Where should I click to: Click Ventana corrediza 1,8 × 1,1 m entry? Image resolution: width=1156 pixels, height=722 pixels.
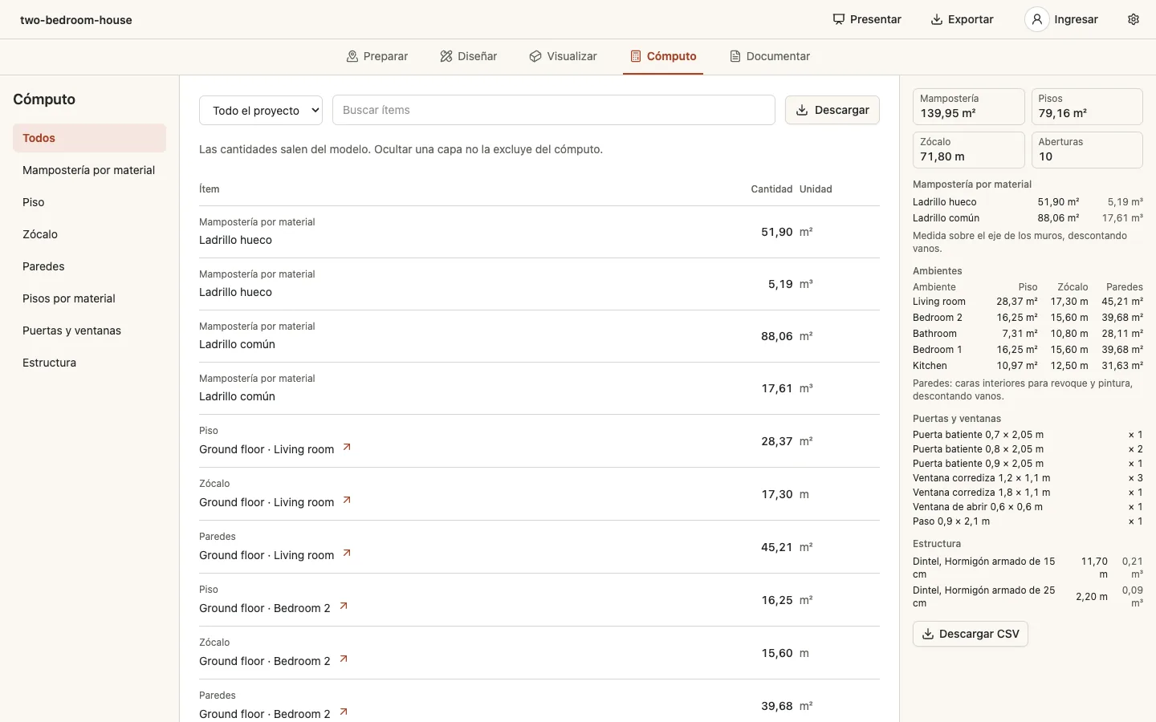click(1028, 493)
